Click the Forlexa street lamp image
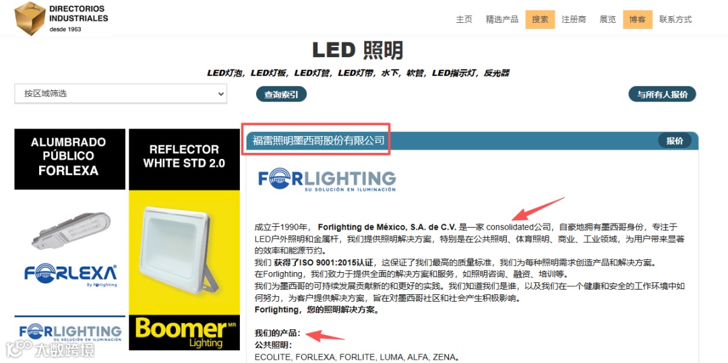The image size is (728, 363). (x=71, y=230)
